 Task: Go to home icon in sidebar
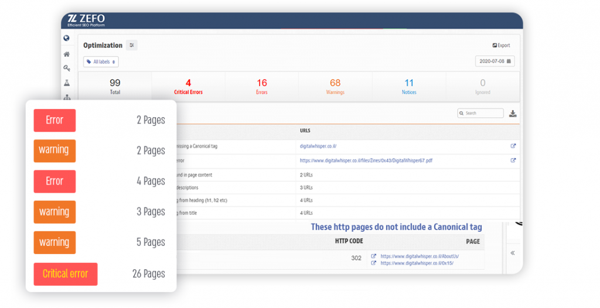pyautogui.click(x=67, y=54)
